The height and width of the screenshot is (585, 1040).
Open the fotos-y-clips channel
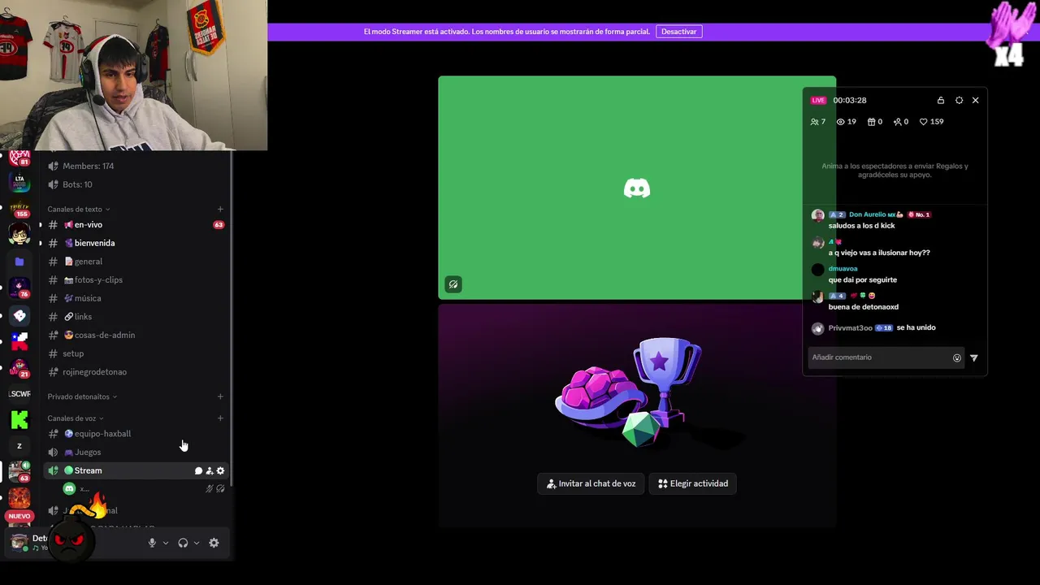(x=136, y=279)
